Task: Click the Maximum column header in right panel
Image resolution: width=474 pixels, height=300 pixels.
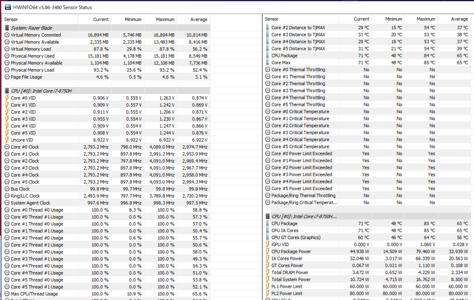Action: pos(421,18)
